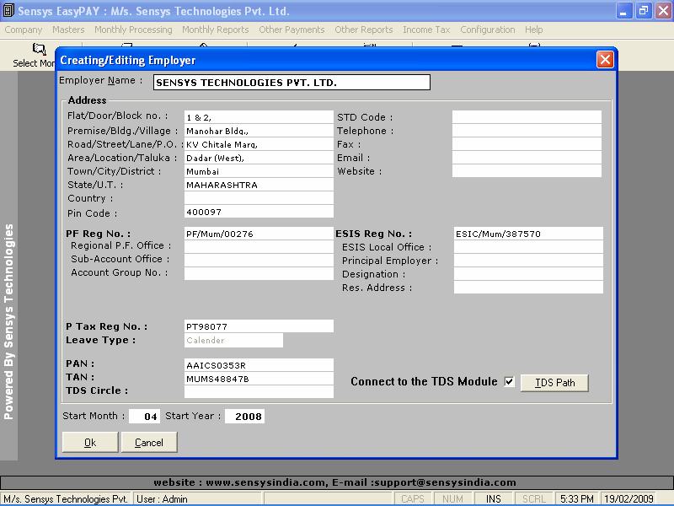This screenshot has width=674, height=506.
Task: Click the Account Group No. field
Action: tap(259, 273)
